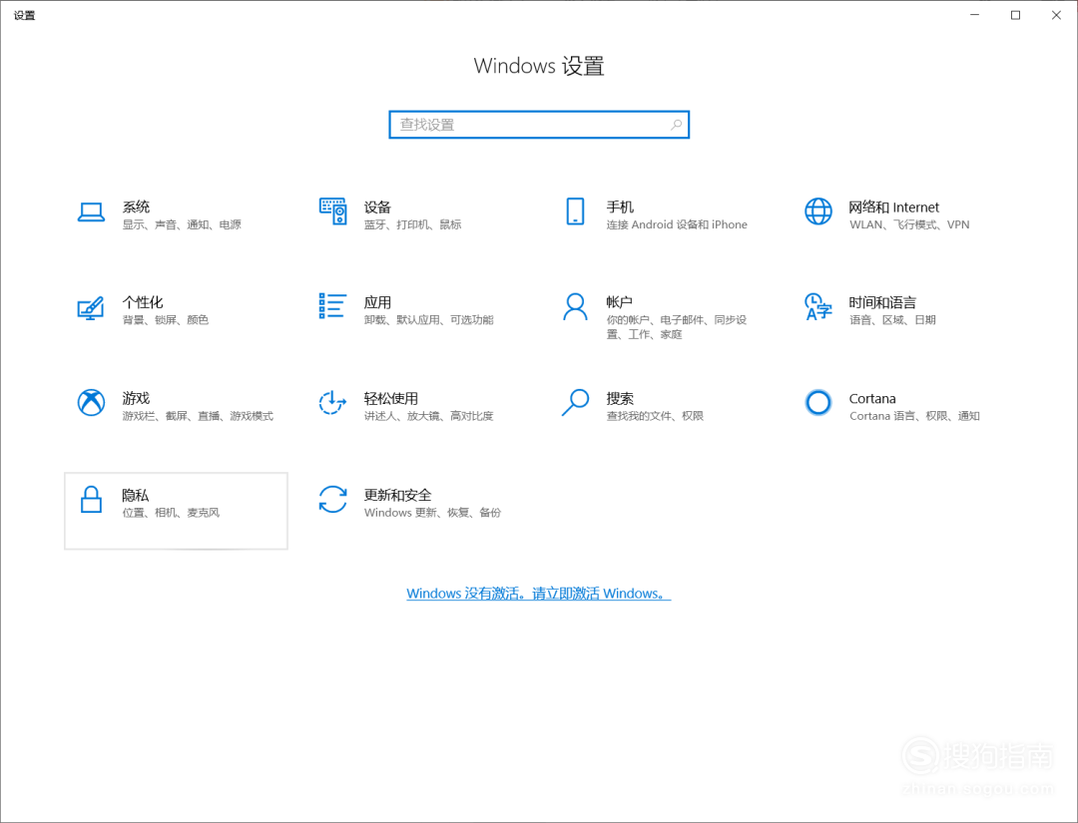Select the 应用 heading text

(377, 302)
